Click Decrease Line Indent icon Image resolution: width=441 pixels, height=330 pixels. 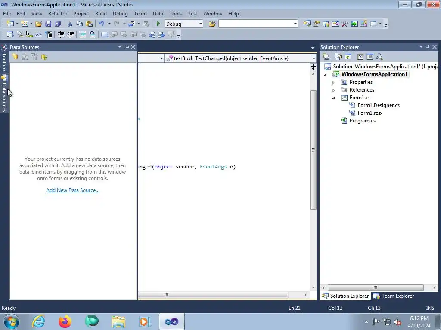pyautogui.click(x=61, y=34)
